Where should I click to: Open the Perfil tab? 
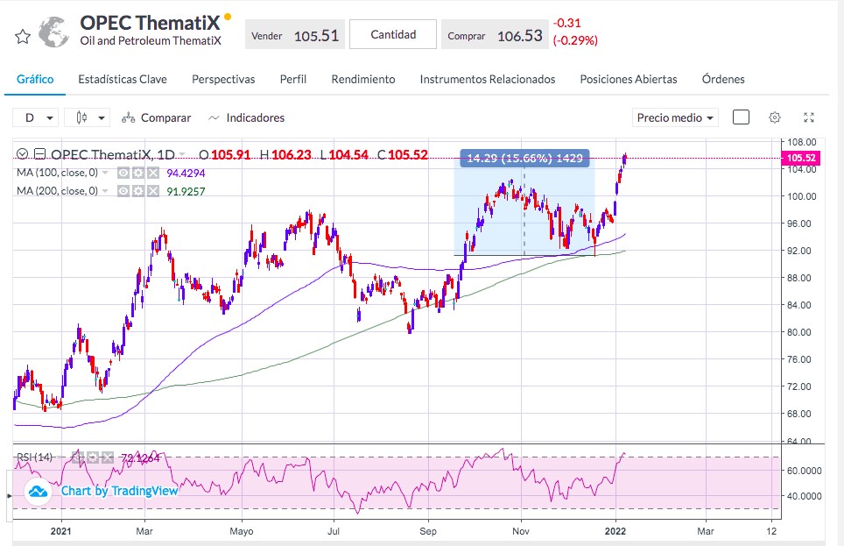[292, 79]
